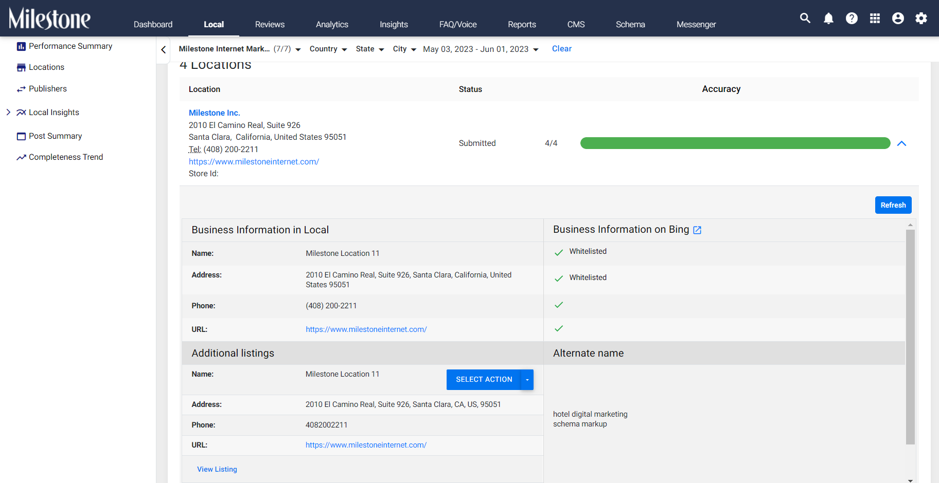This screenshot has width=939, height=483.
Task: Open the State filter dropdown
Action: [370, 49]
